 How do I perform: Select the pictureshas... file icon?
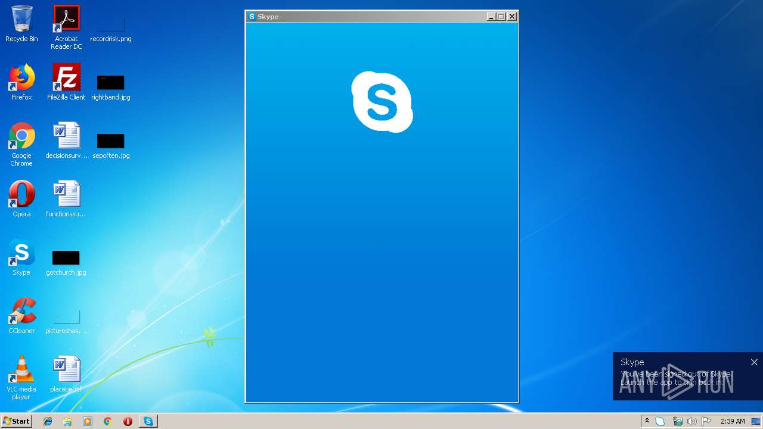click(66, 322)
